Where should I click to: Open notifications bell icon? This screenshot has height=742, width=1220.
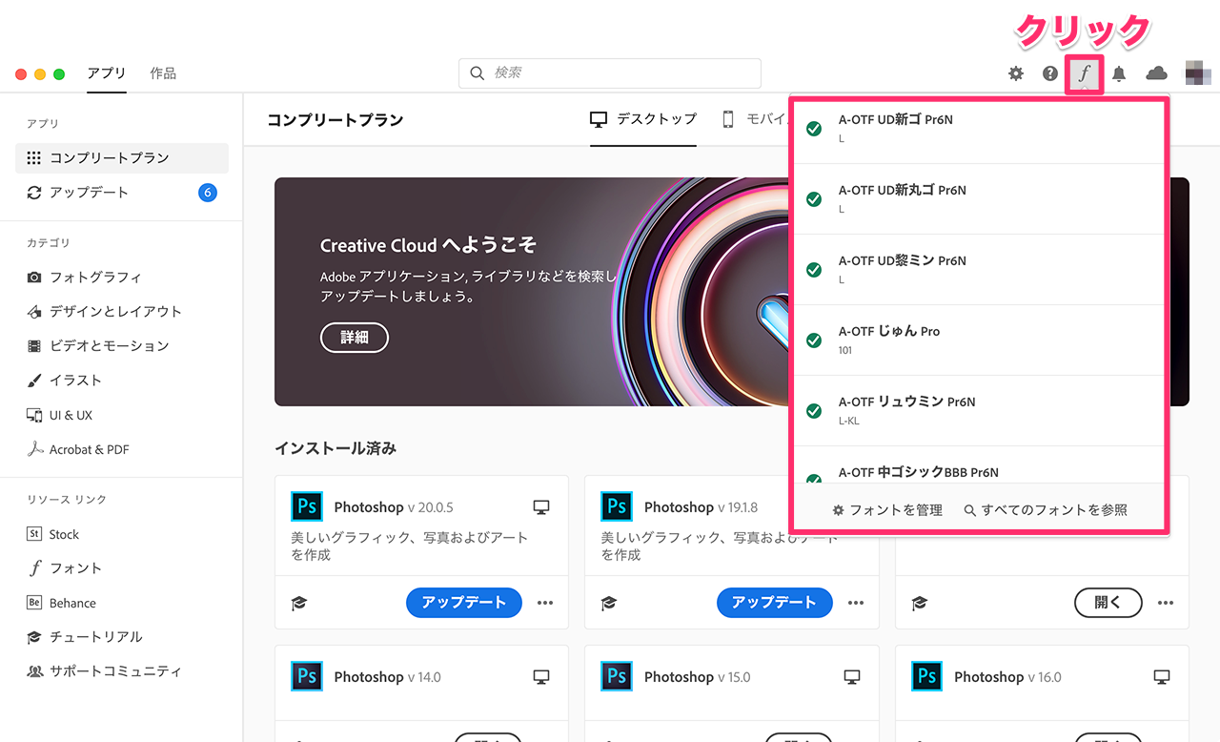(x=1119, y=73)
